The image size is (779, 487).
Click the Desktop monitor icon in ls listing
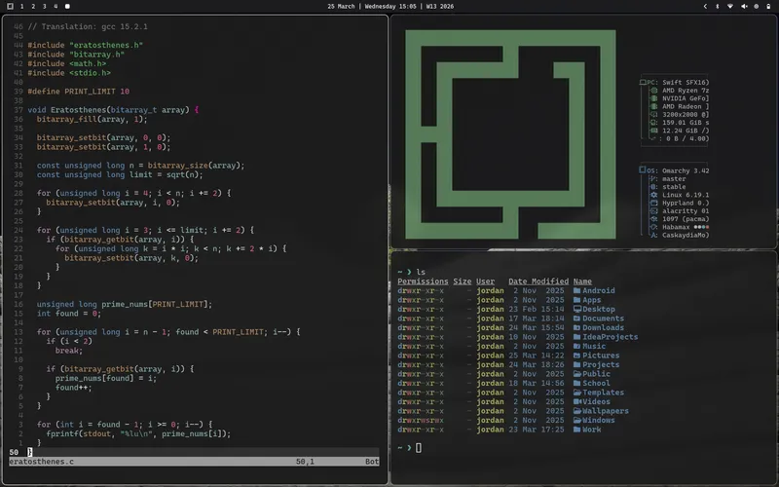pyautogui.click(x=576, y=309)
